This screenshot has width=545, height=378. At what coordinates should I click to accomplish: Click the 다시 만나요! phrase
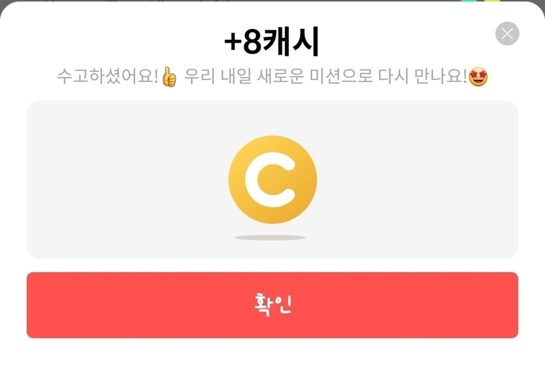click(422, 76)
